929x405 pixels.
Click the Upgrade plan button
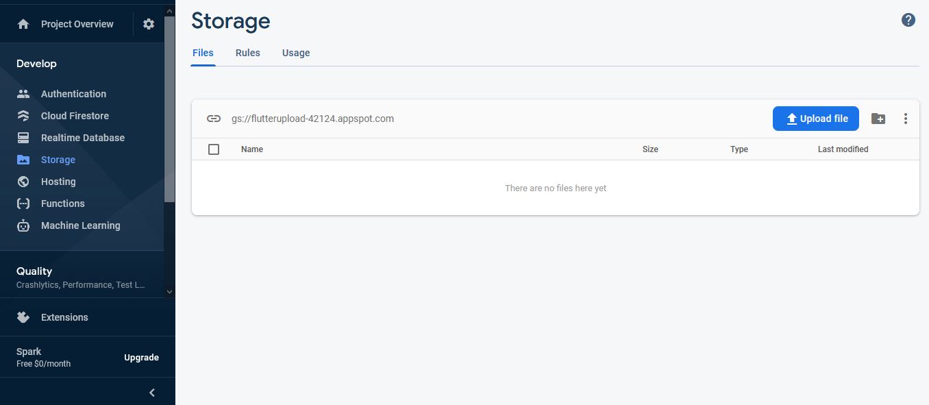click(x=141, y=358)
